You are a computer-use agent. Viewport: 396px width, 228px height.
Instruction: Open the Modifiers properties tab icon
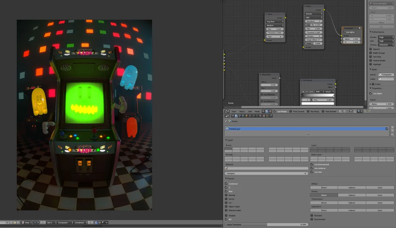tap(253, 116)
